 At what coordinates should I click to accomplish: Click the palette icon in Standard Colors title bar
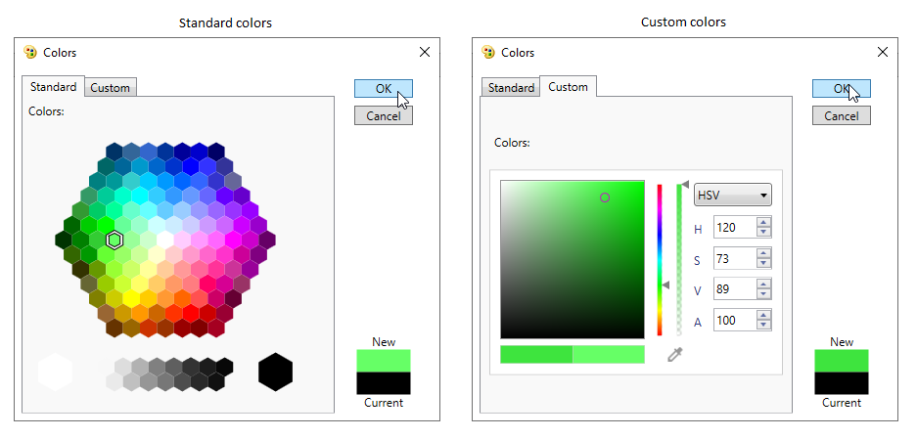tap(29, 52)
